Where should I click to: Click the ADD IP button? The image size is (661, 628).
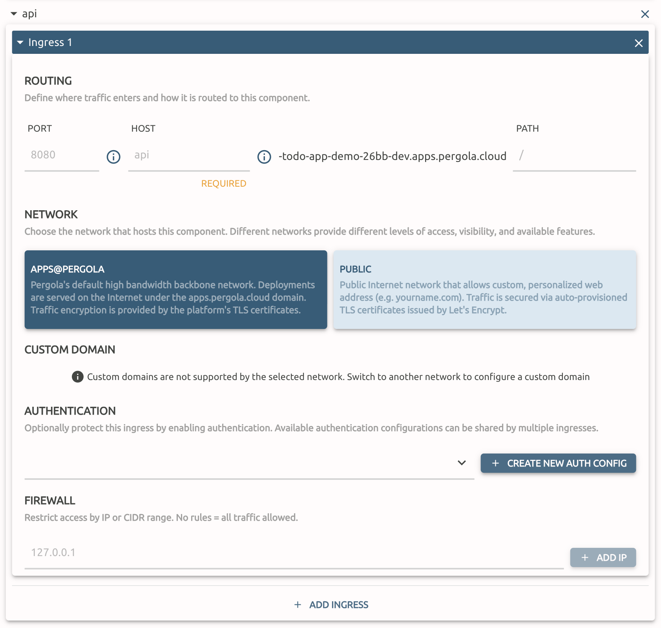pos(603,558)
